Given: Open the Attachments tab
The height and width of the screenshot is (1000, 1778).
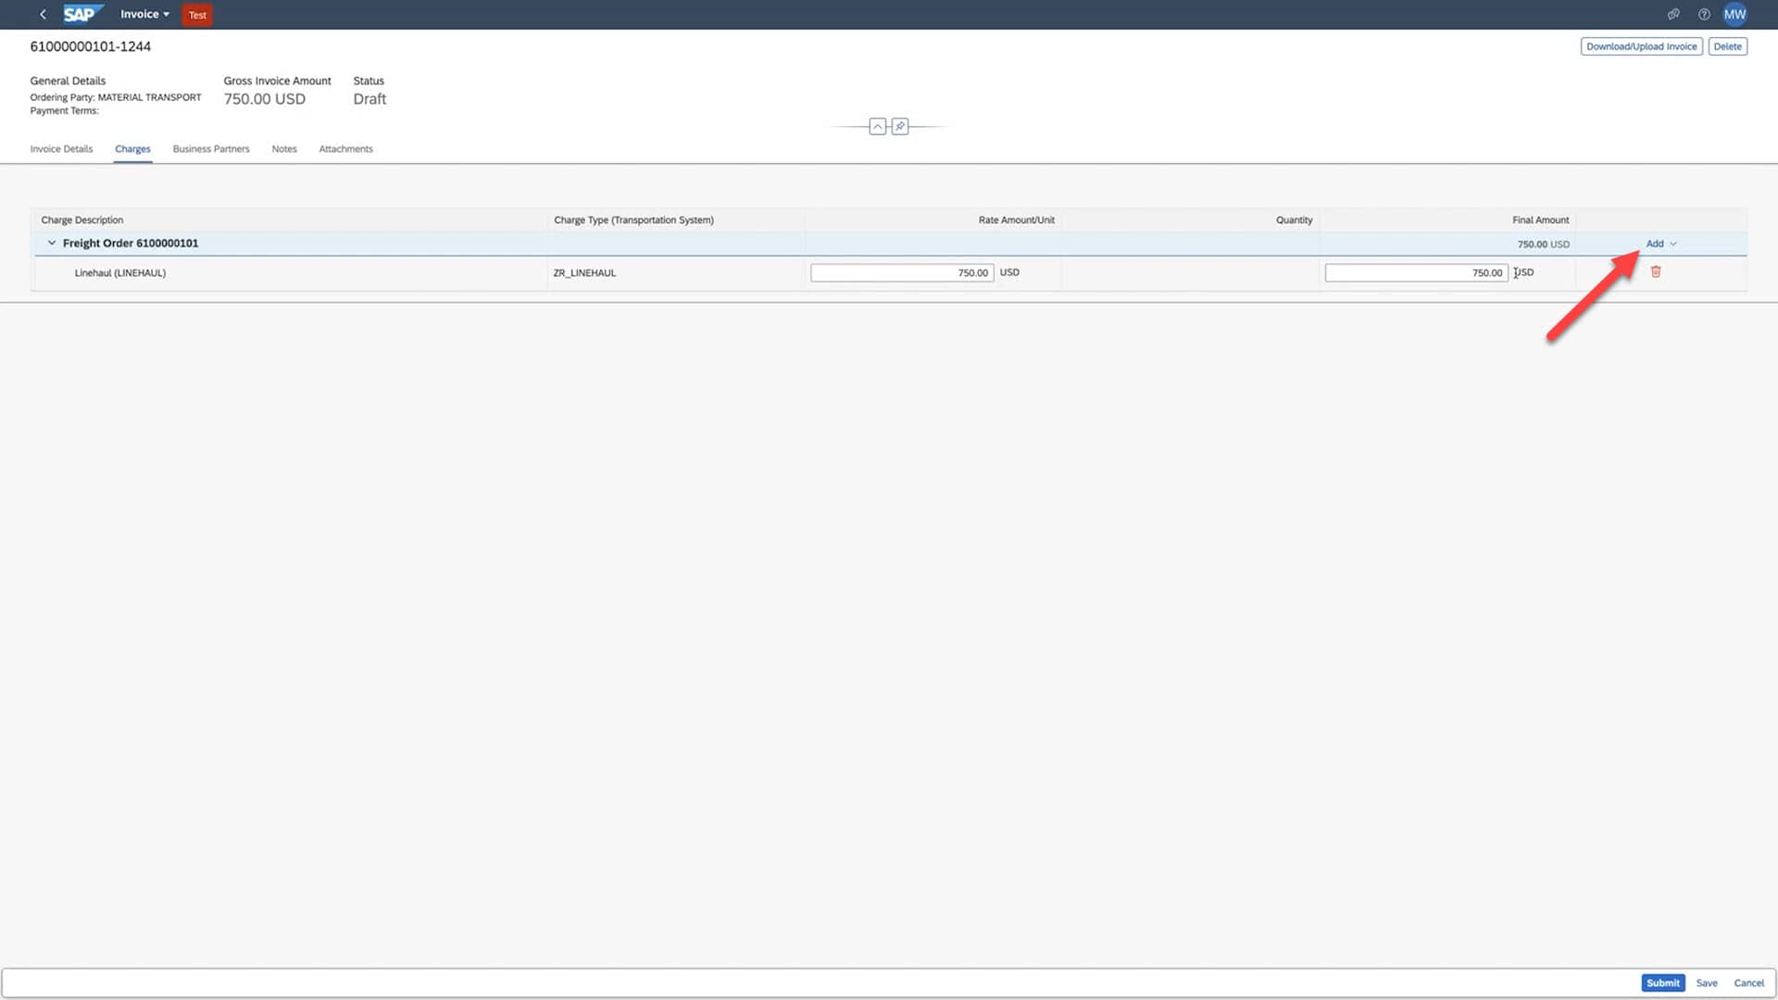Looking at the screenshot, I should click(x=345, y=149).
